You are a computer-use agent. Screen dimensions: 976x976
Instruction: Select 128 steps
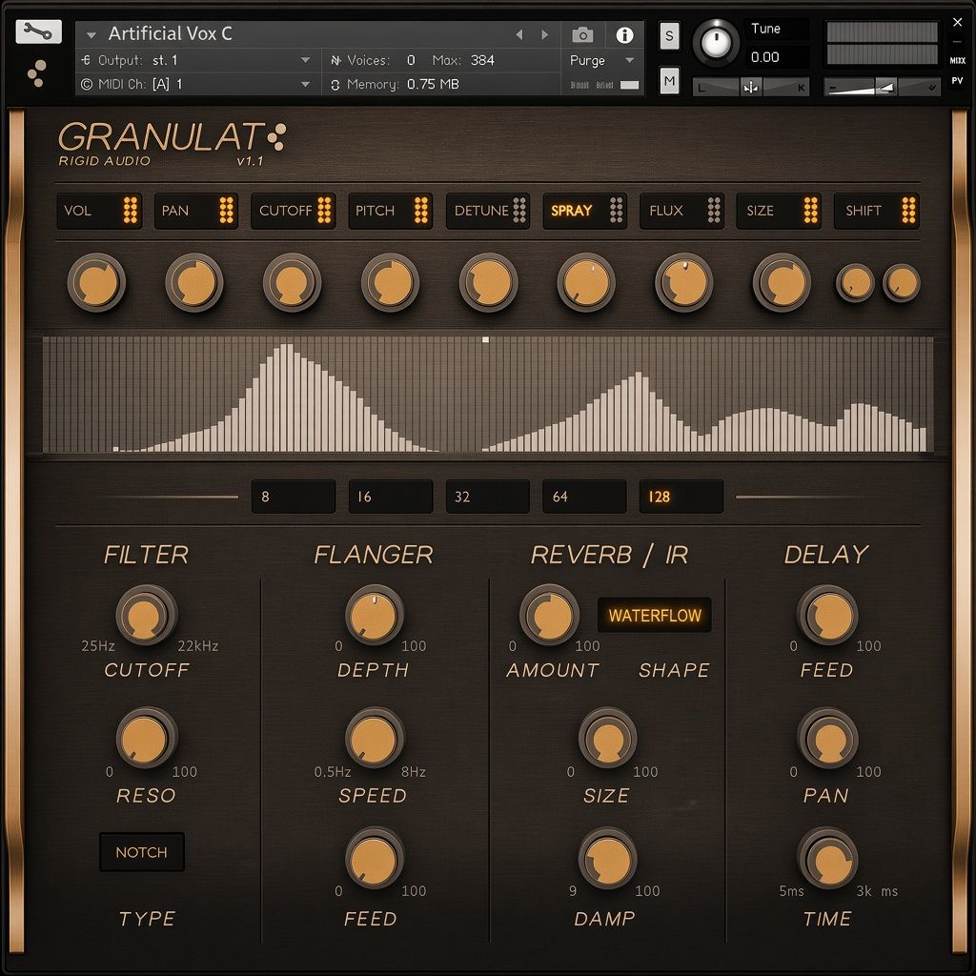[681, 496]
